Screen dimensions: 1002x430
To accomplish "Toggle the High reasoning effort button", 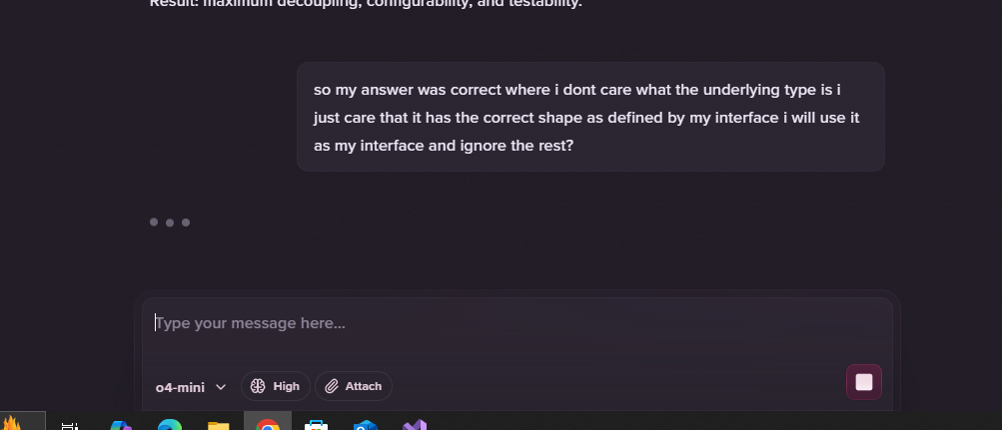I will (x=276, y=386).
